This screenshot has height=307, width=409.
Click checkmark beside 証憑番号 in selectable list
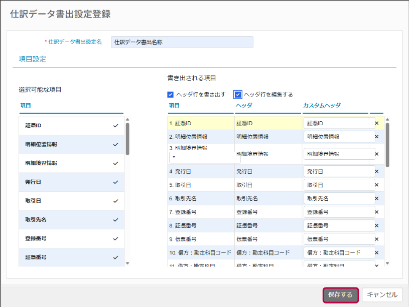[115, 257]
